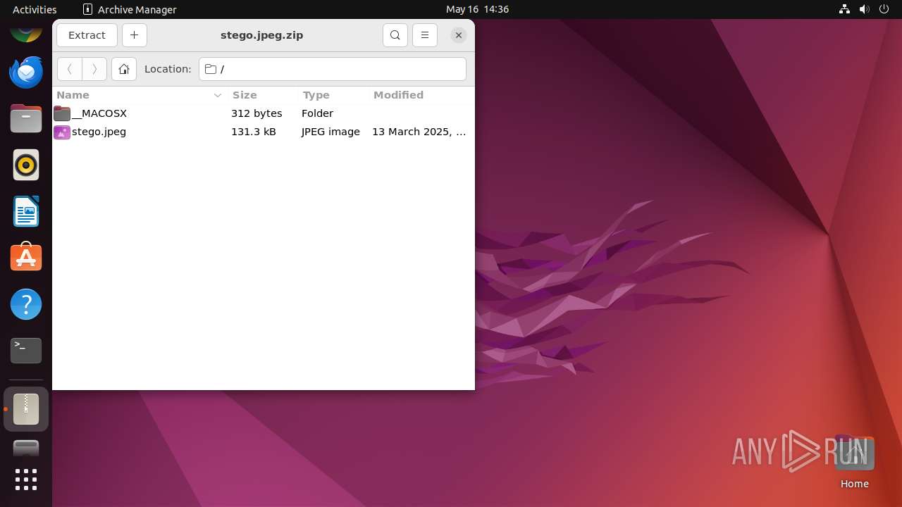Viewport: 902px width, 507px height.
Task: Launch Thunderbird Mail from the dock
Action: (26, 72)
